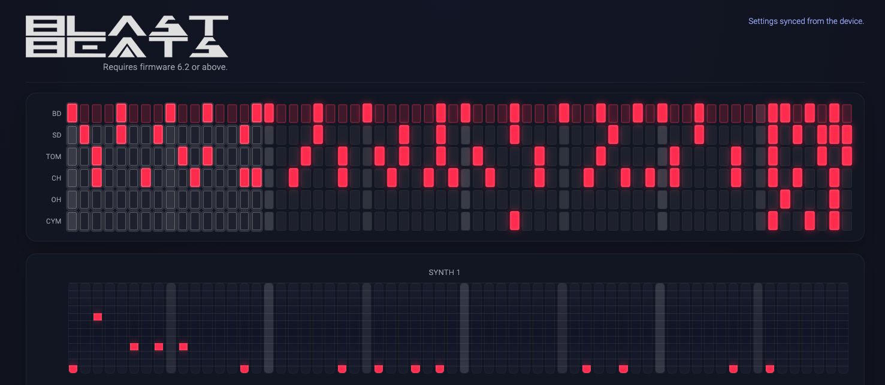Image resolution: width=885 pixels, height=385 pixels.
Task: Turn off the earliest lit OH step
Action: click(785, 199)
